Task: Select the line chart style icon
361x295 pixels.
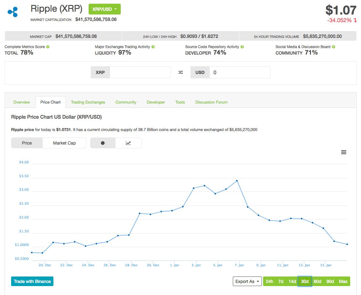Action: tap(128, 143)
